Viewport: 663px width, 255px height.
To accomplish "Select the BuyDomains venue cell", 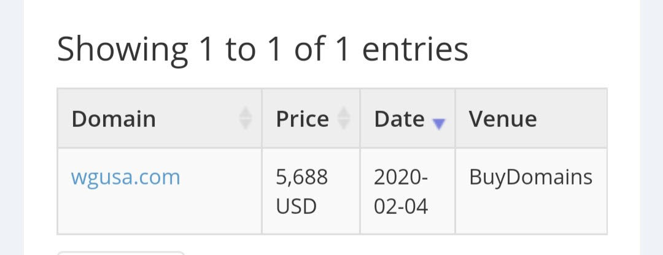I will pyautogui.click(x=532, y=191).
